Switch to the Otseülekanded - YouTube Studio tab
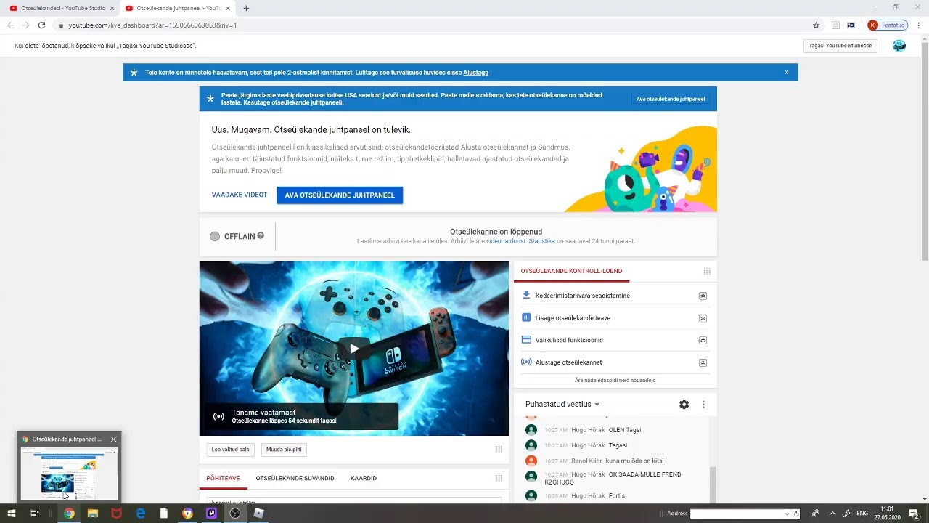 62,8
